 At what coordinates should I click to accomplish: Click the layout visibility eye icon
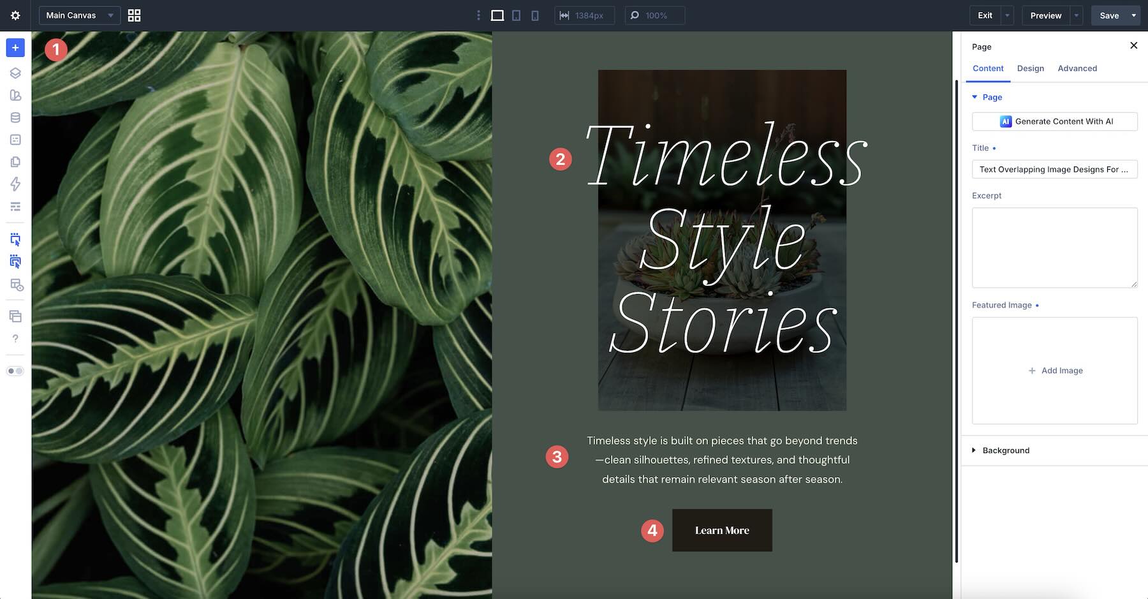point(16,285)
